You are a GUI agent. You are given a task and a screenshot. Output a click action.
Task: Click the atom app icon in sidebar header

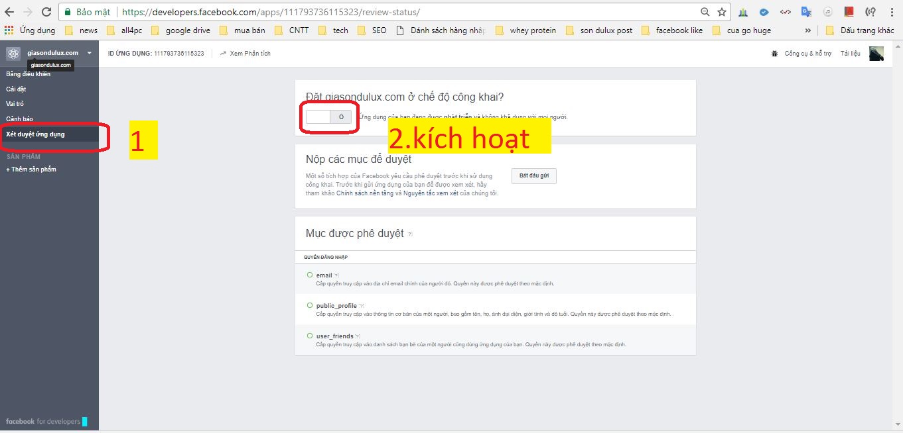(x=13, y=54)
